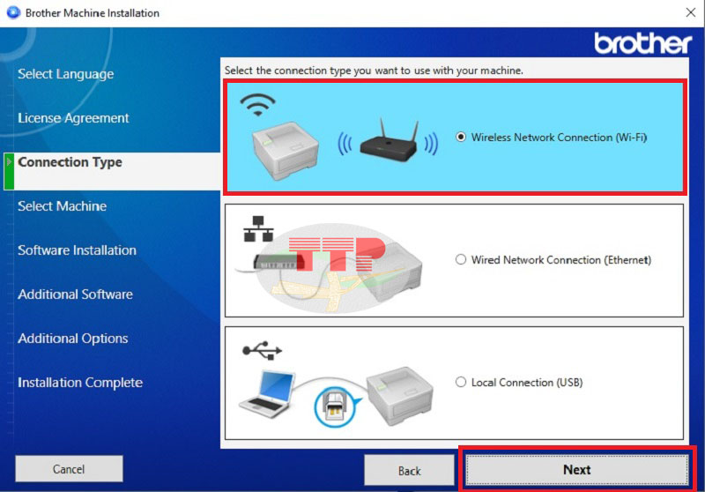Click the Ethernet network topology icon
This screenshot has width=705, height=492.
[x=258, y=228]
